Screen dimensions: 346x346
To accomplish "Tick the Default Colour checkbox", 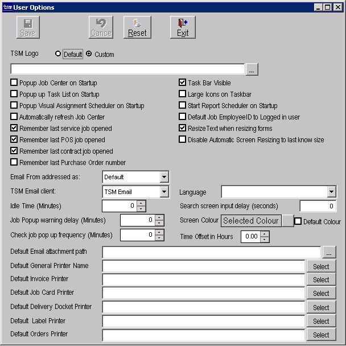I will click(298, 221).
